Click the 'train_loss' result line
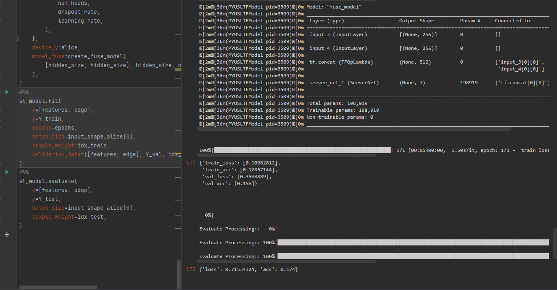This screenshot has height=290, width=557. point(240,163)
